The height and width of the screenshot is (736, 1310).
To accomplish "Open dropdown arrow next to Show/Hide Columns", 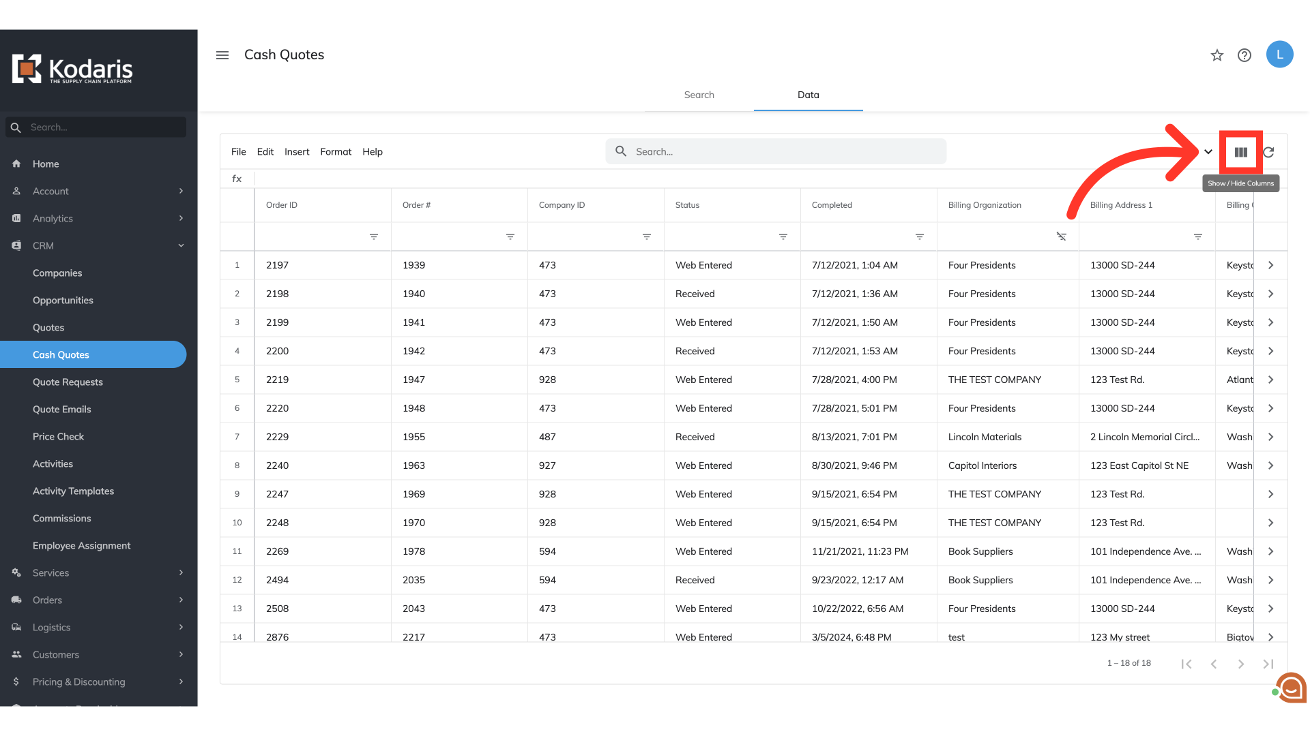I will pyautogui.click(x=1208, y=152).
